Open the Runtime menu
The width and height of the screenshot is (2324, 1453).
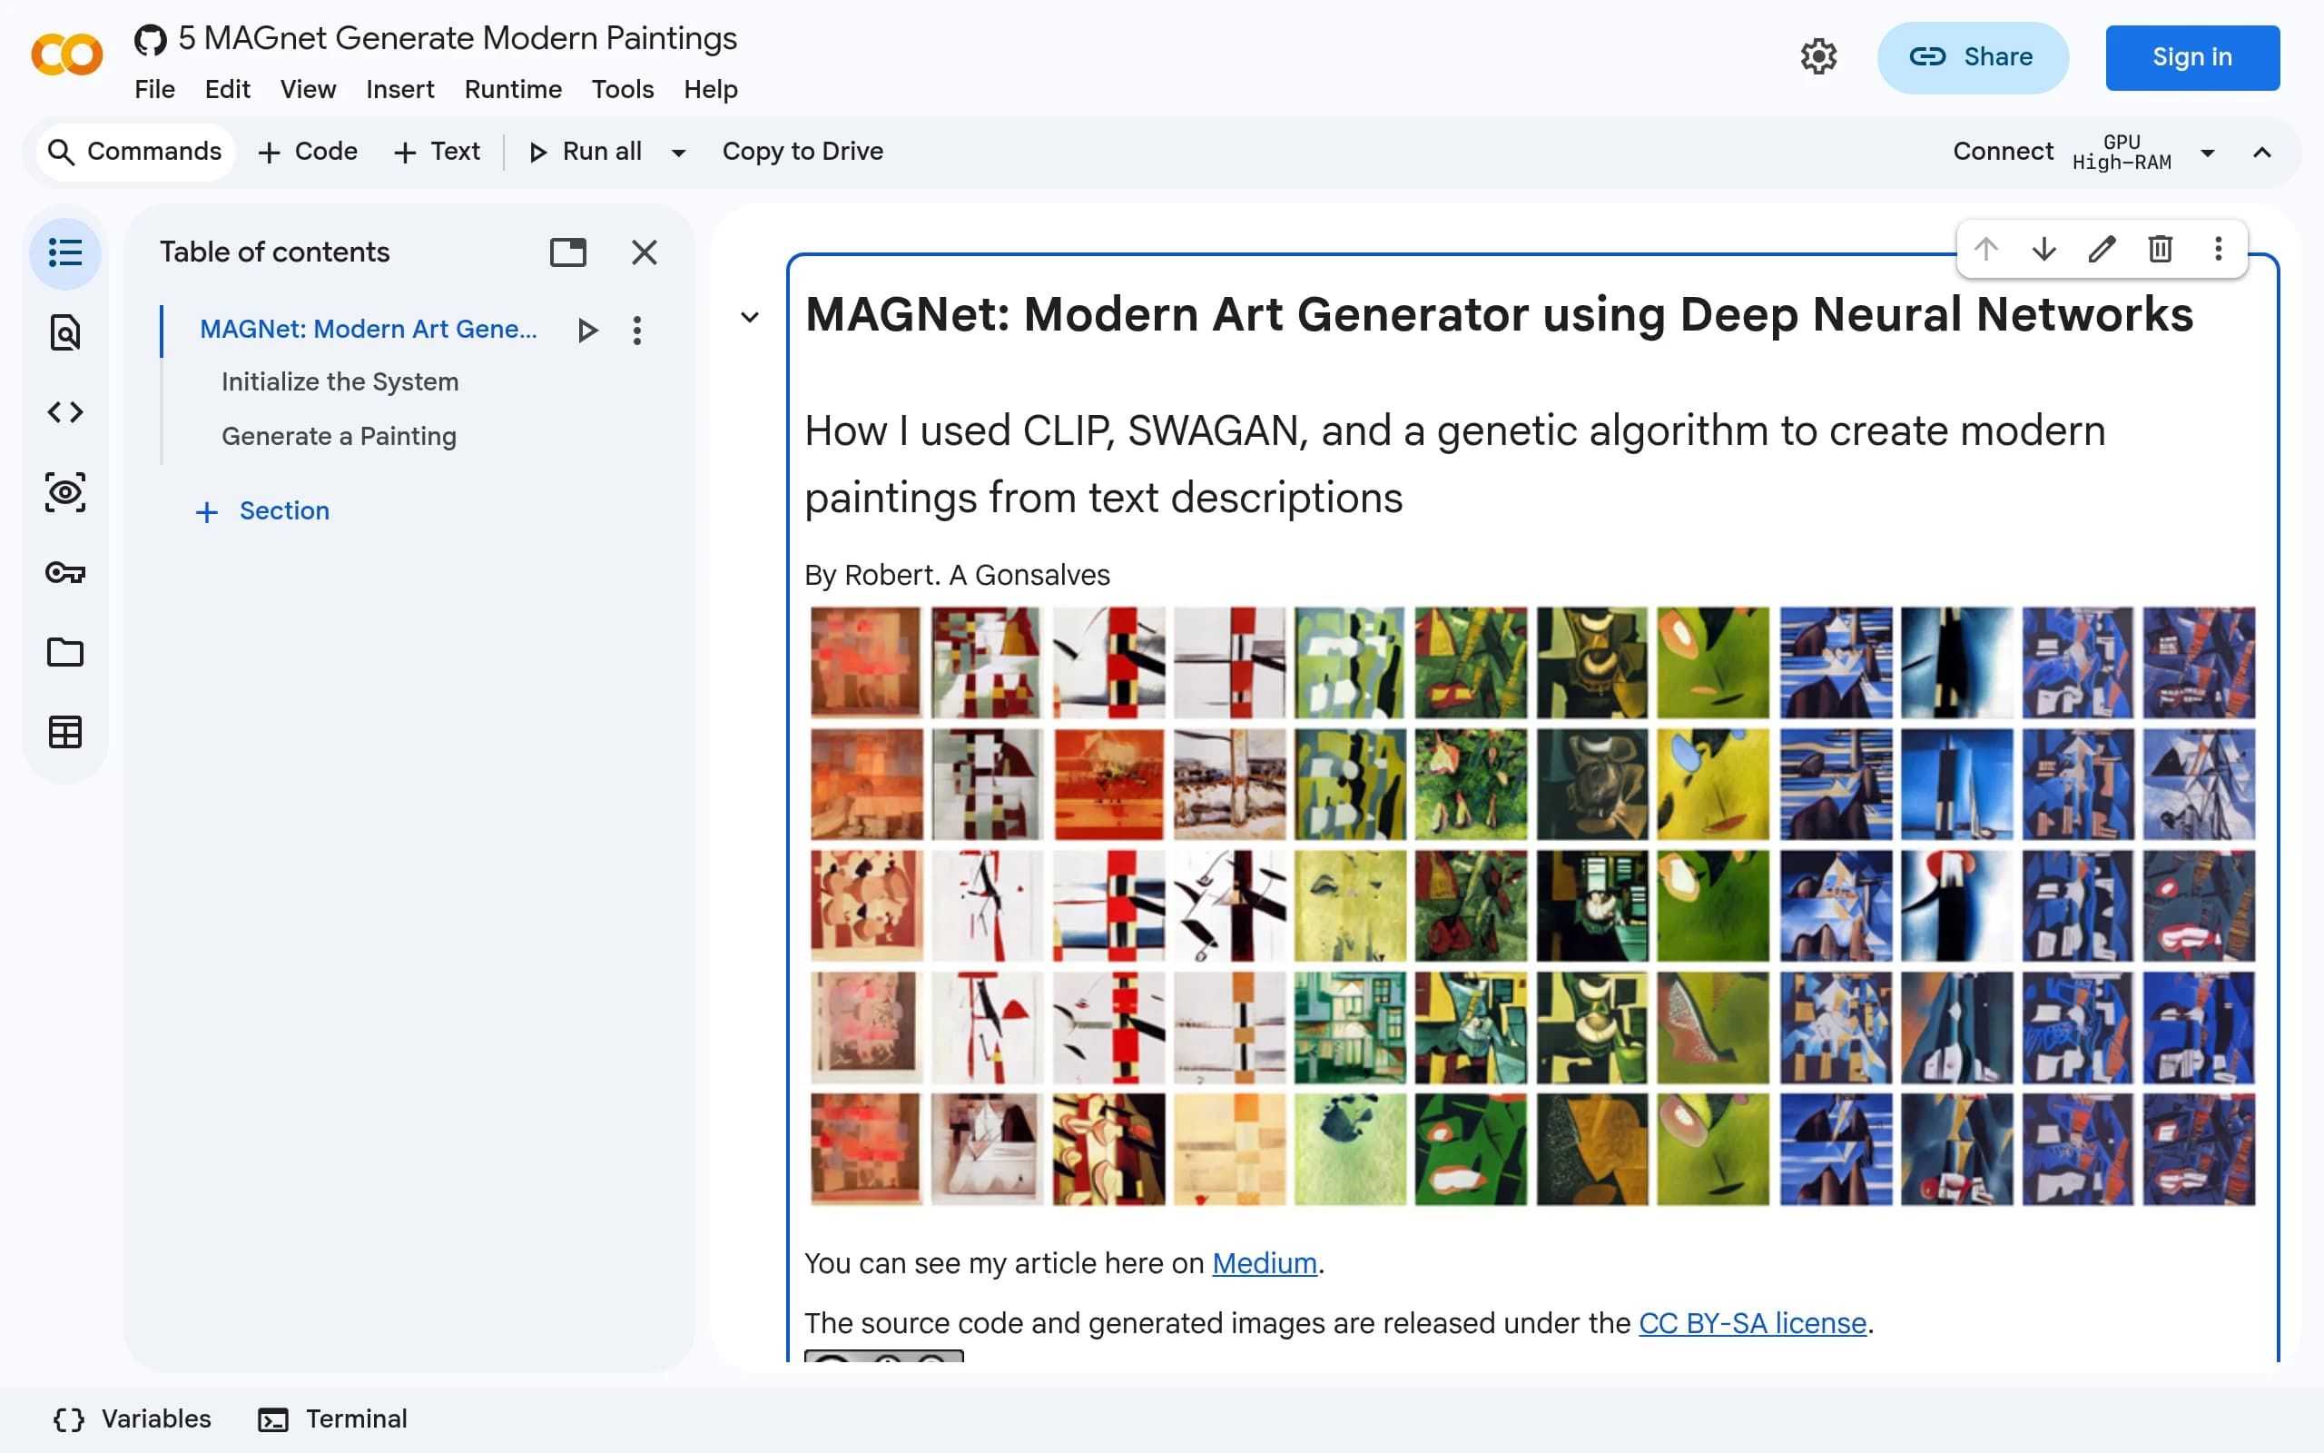(513, 89)
